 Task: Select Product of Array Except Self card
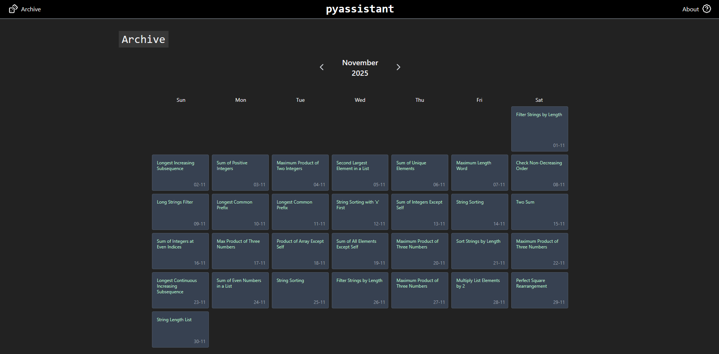(x=300, y=251)
